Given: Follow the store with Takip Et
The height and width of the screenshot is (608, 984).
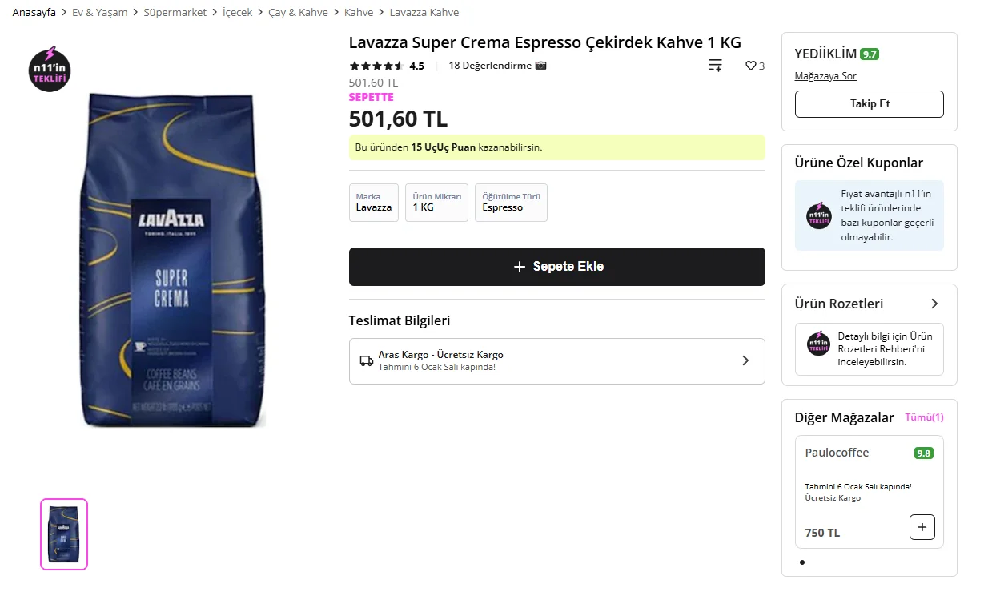Looking at the screenshot, I should click(869, 104).
